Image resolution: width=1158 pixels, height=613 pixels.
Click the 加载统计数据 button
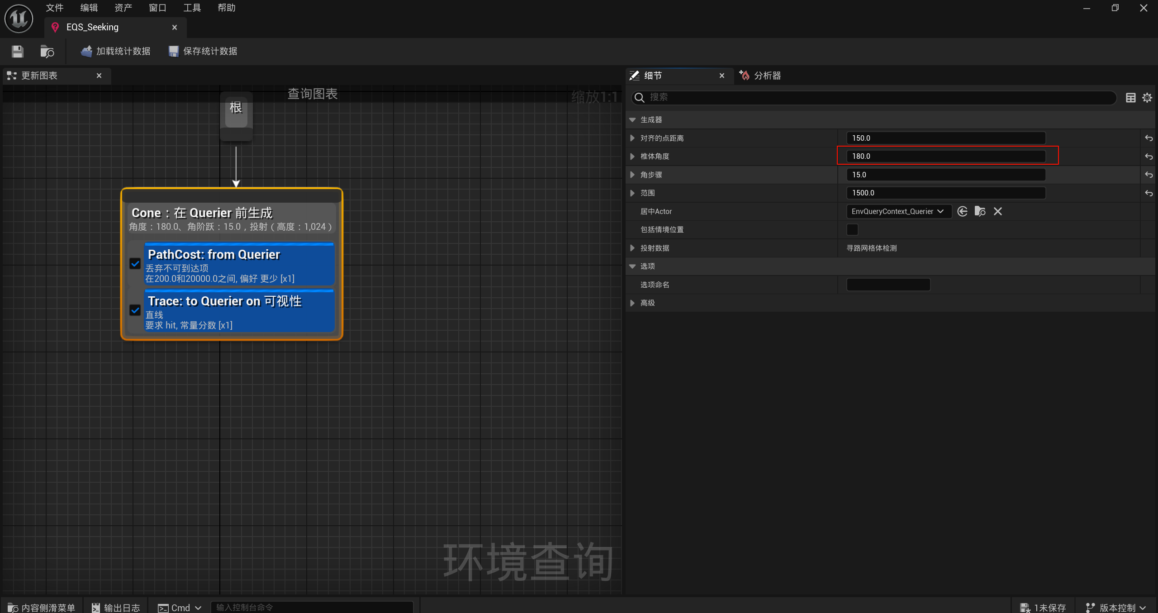(x=115, y=51)
